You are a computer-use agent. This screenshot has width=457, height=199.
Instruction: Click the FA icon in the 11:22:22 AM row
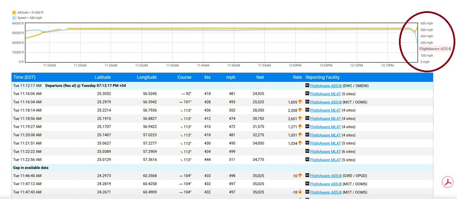(307, 151)
